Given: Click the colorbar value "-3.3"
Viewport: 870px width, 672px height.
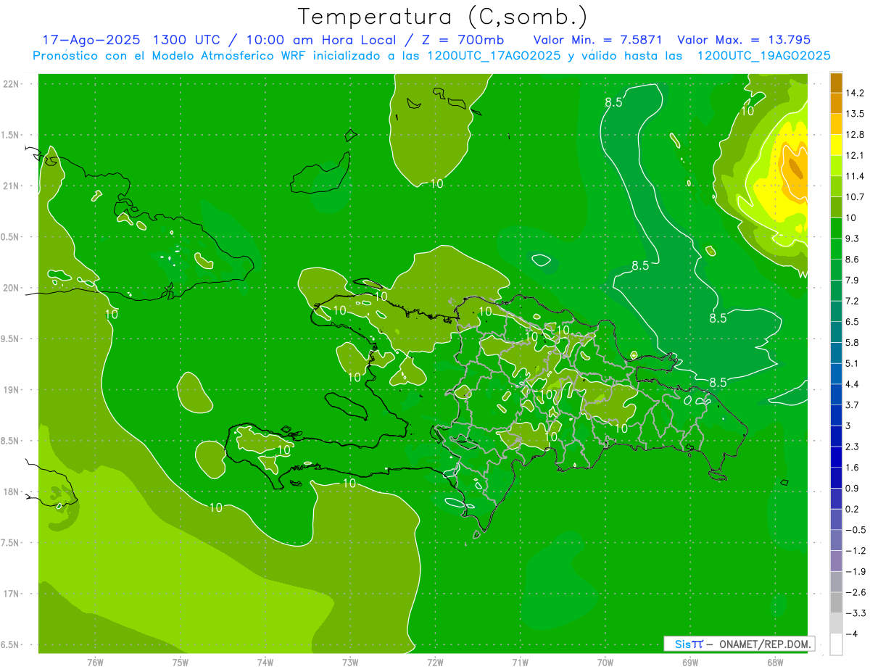Looking at the screenshot, I should [855, 613].
